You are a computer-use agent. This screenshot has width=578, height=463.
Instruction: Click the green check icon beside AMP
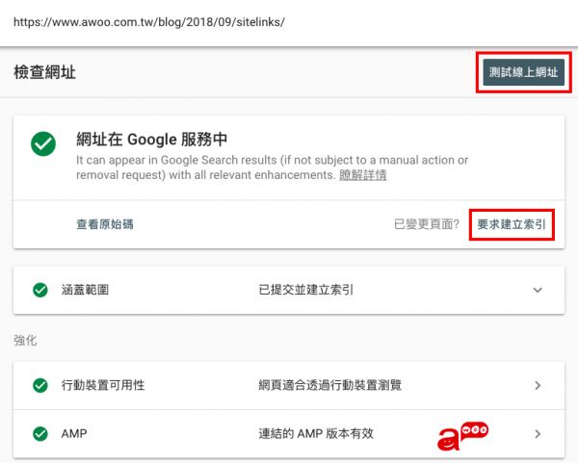40,434
